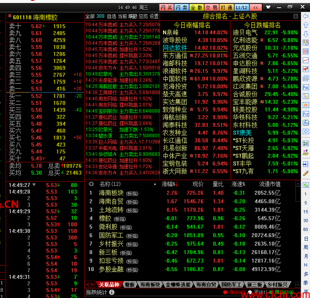Click the 全撤 cancel all button

tap(197, 7)
